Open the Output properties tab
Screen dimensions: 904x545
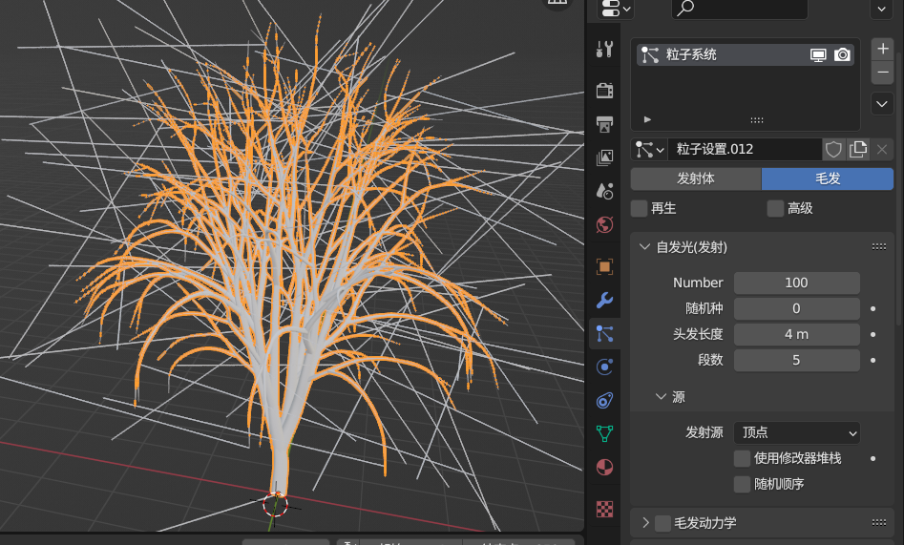604,123
